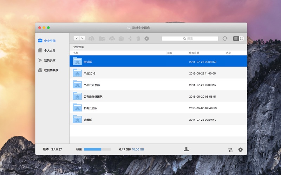Refresh the file list
Image resolution: width=281 pixels, height=175 pixels.
pos(225,38)
